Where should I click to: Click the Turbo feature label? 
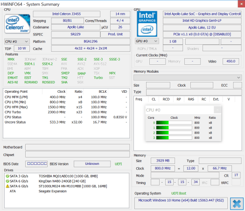point(98,78)
